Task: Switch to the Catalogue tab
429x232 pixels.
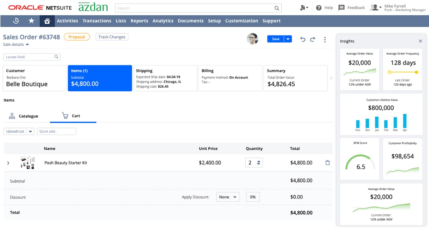Action: [24, 116]
